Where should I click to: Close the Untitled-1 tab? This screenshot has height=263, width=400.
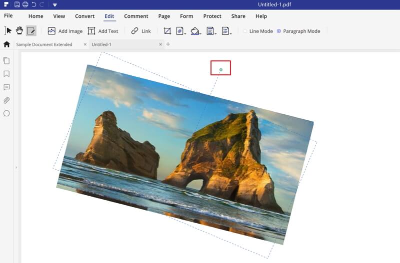tap(160, 44)
